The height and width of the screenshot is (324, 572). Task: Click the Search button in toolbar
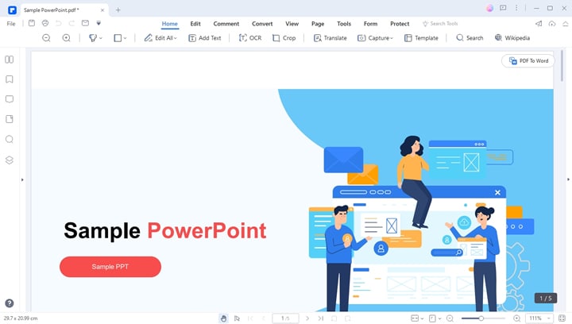pos(470,38)
